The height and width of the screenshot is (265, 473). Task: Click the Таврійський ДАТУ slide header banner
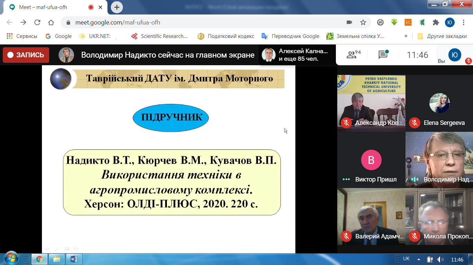point(167,79)
